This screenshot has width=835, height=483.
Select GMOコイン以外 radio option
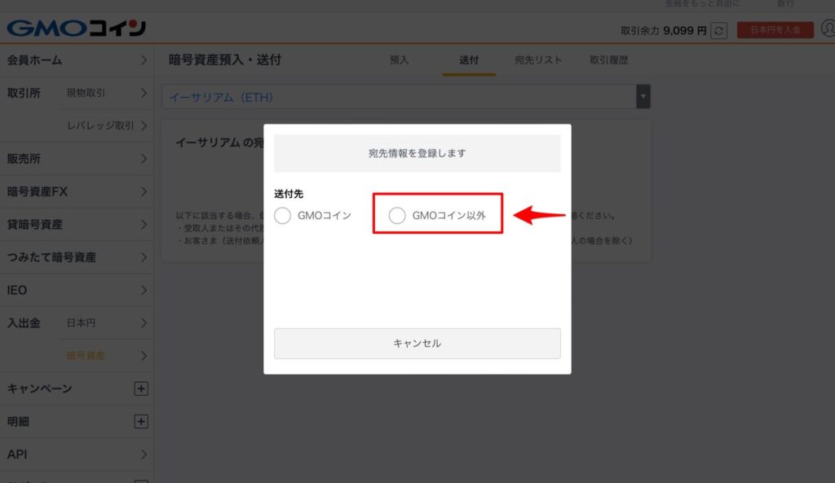(x=397, y=215)
